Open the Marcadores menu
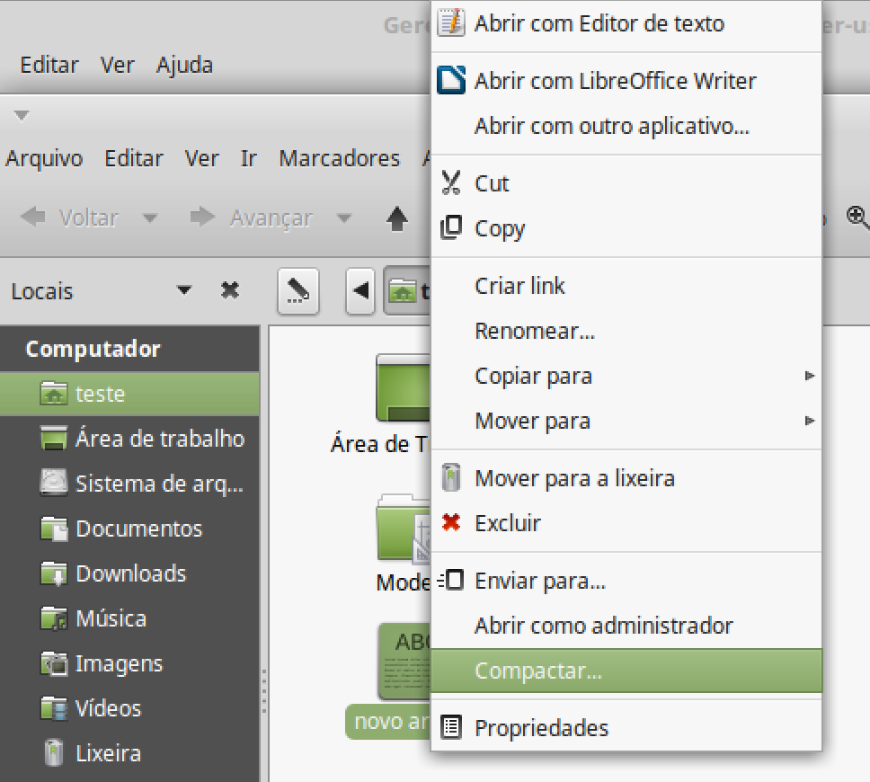This screenshot has width=870, height=782. click(x=339, y=159)
